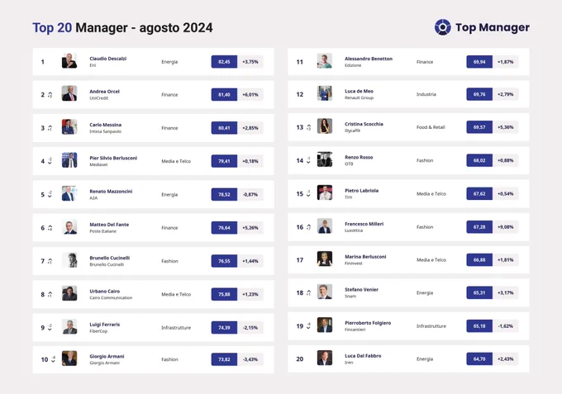The image size is (562, 394).
Task: Click the Food & Retail sector label
Action: coord(431,127)
